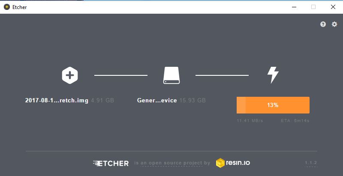
Task: Click the 2017-08-1...retch.img file name
Action: (x=57, y=101)
